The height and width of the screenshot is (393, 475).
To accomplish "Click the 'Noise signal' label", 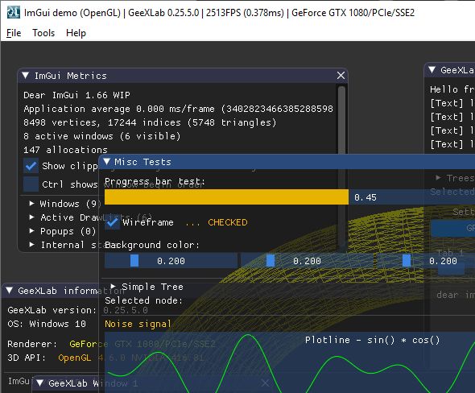I will pyautogui.click(x=138, y=324).
